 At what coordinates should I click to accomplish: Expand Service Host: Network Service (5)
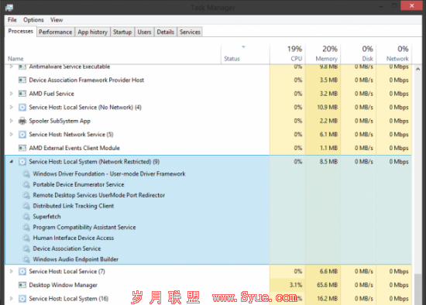12,135
